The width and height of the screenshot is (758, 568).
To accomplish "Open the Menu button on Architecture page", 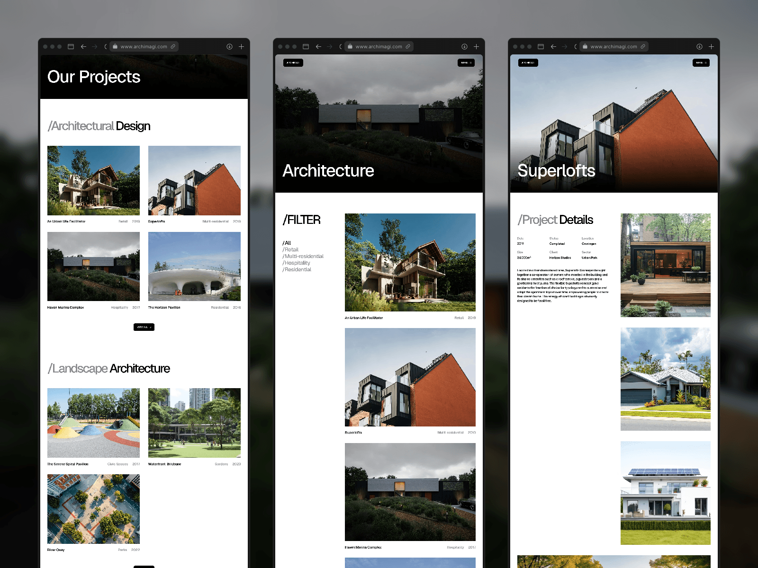I will point(466,62).
